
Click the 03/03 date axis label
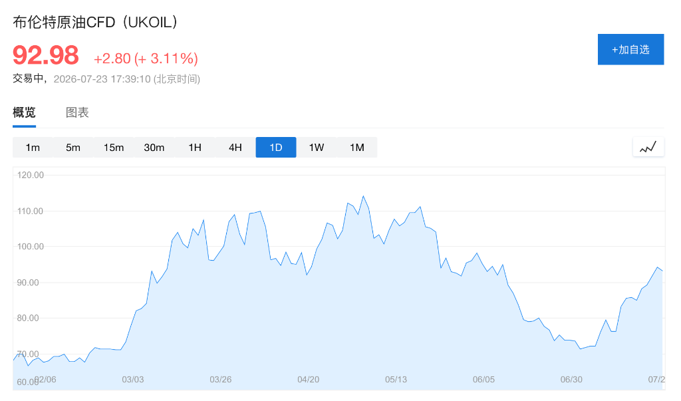(x=133, y=379)
